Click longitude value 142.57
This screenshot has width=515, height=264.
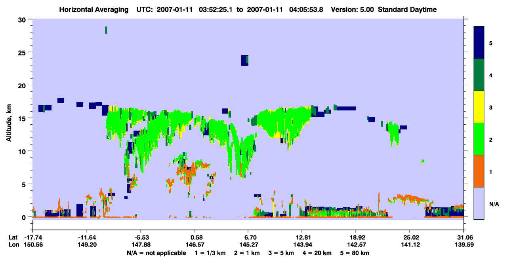click(356, 245)
